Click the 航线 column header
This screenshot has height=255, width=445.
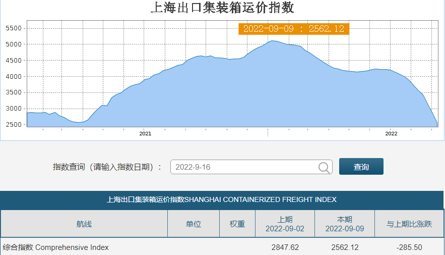pyautogui.click(x=84, y=224)
